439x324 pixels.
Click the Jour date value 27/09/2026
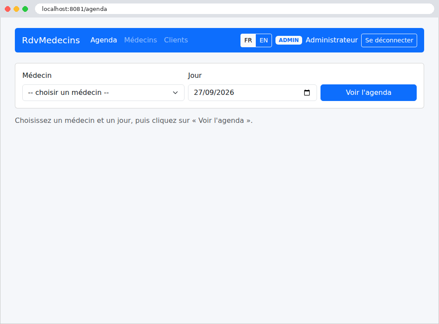[x=214, y=93]
